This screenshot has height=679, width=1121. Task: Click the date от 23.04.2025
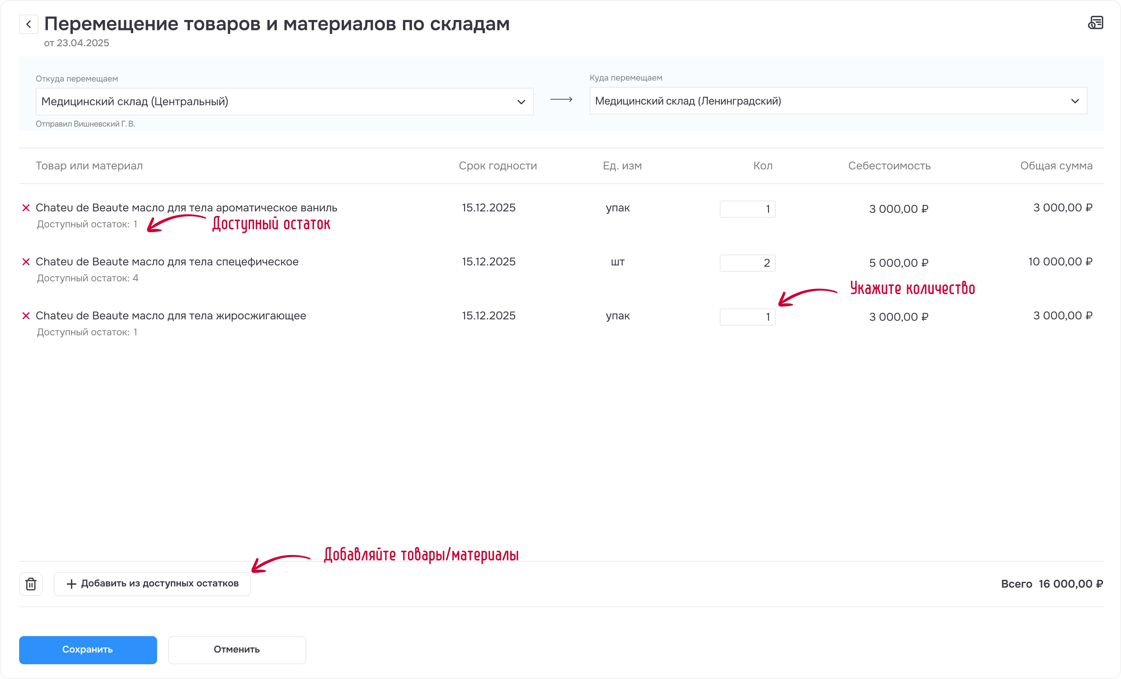pyautogui.click(x=76, y=43)
